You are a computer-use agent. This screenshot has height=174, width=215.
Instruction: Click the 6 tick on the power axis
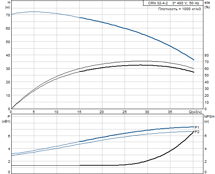coord(9,136)
